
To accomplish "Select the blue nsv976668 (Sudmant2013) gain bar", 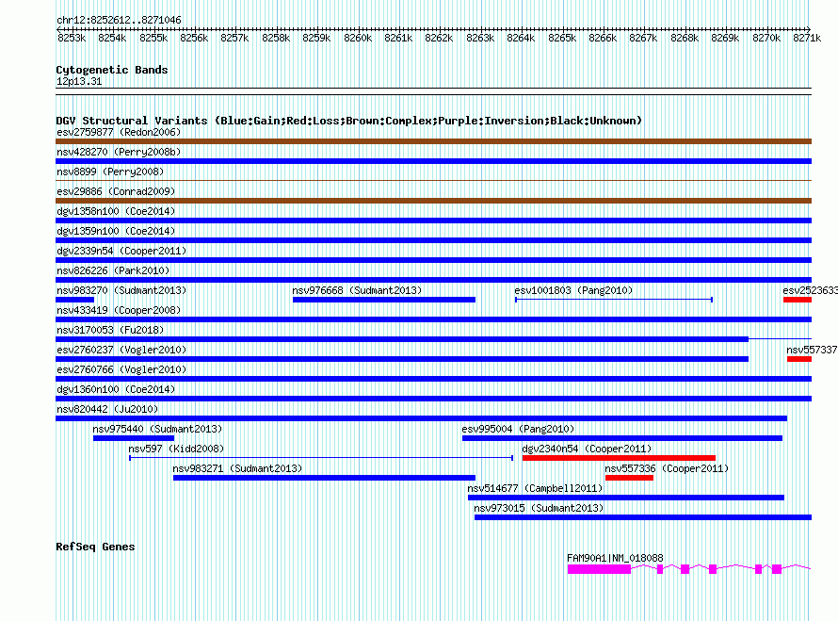I will pos(383,300).
